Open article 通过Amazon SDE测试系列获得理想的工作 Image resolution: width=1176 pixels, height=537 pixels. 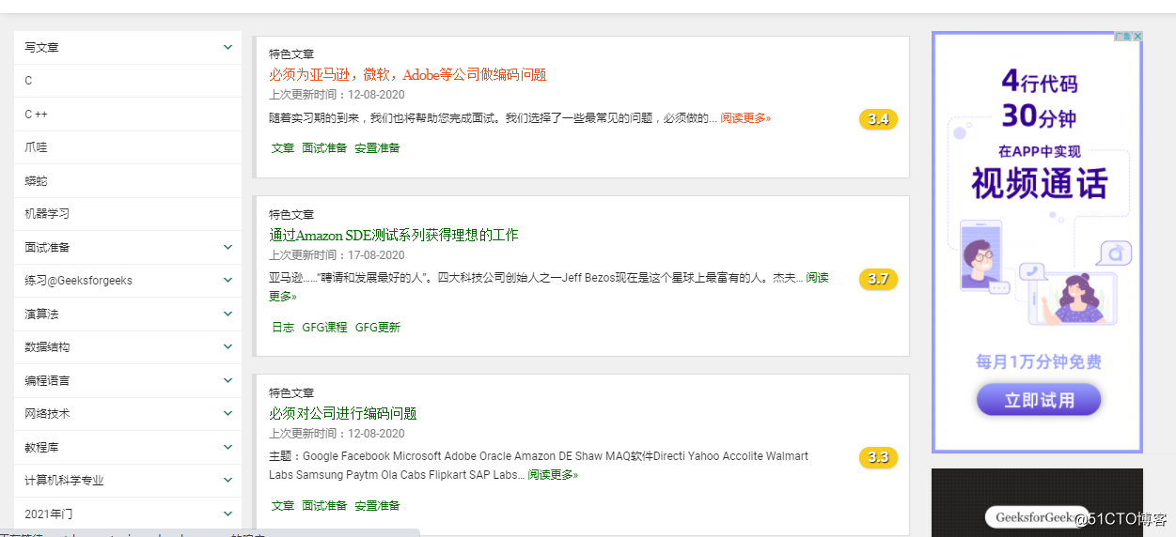click(x=393, y=235)
